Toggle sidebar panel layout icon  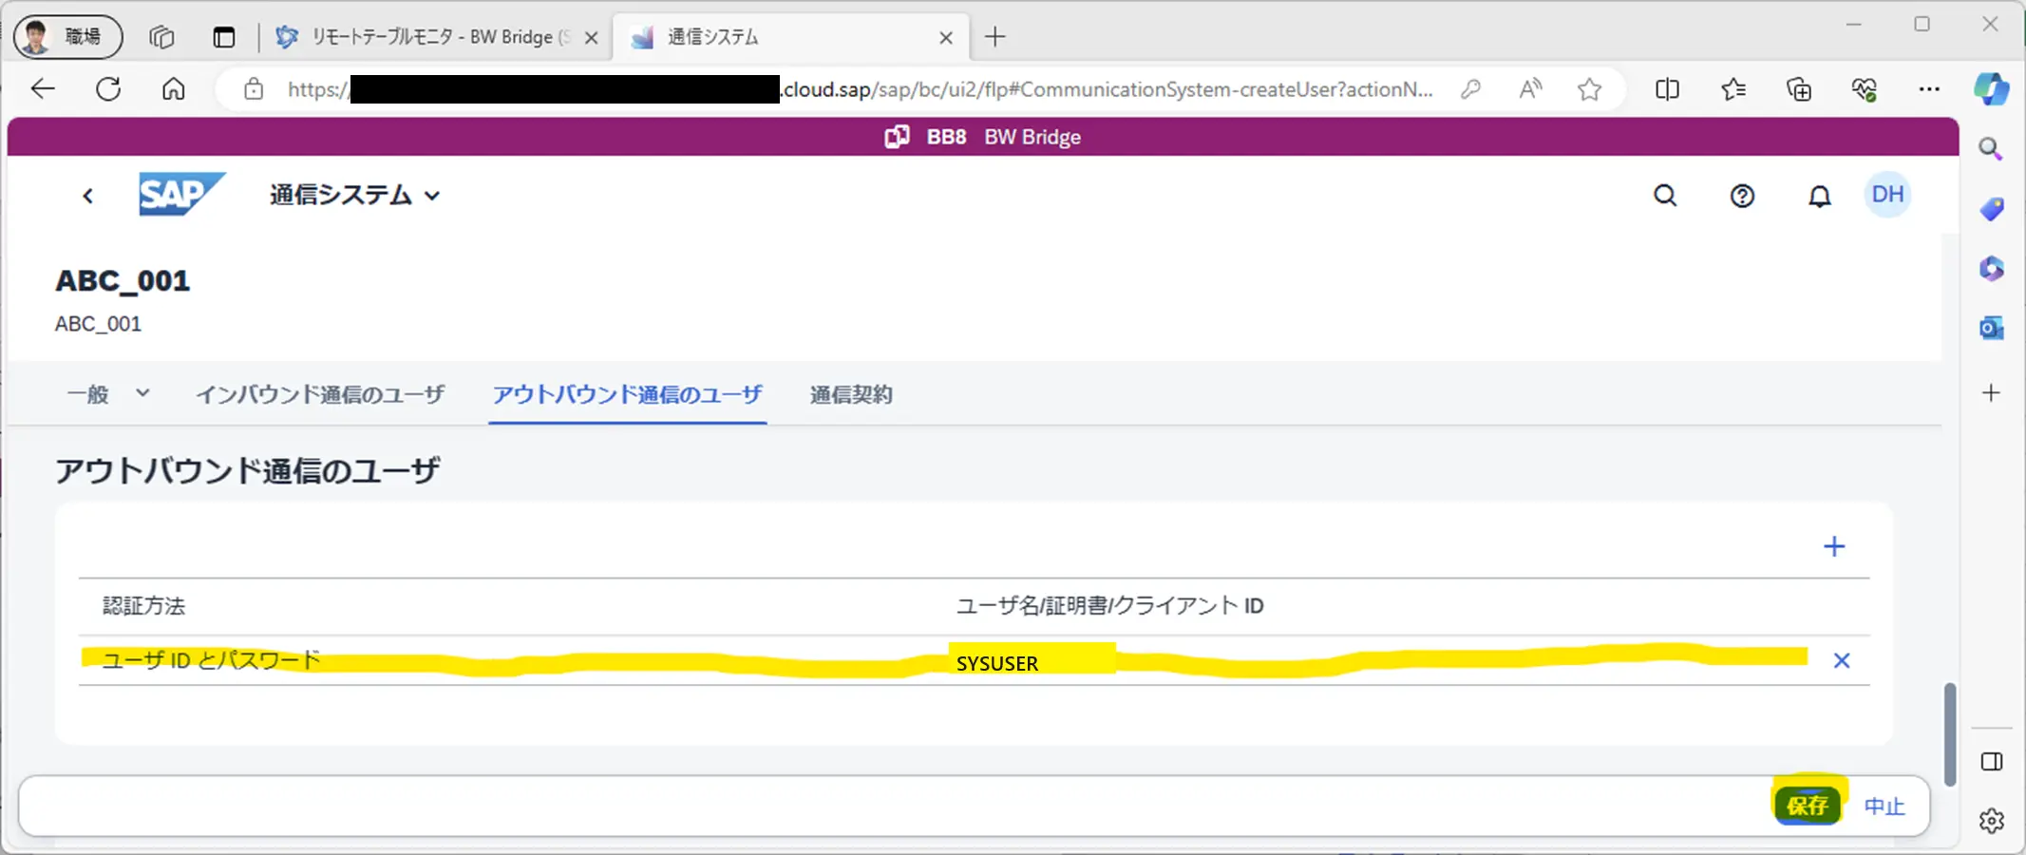(x=1991, y=762)
